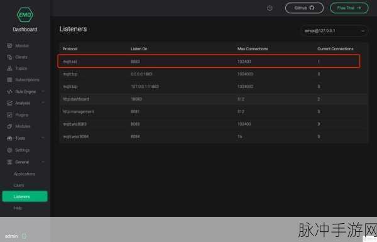Select the http:dashboard protocol cell
The image size is (377, 242).
[x=76, y=99]
